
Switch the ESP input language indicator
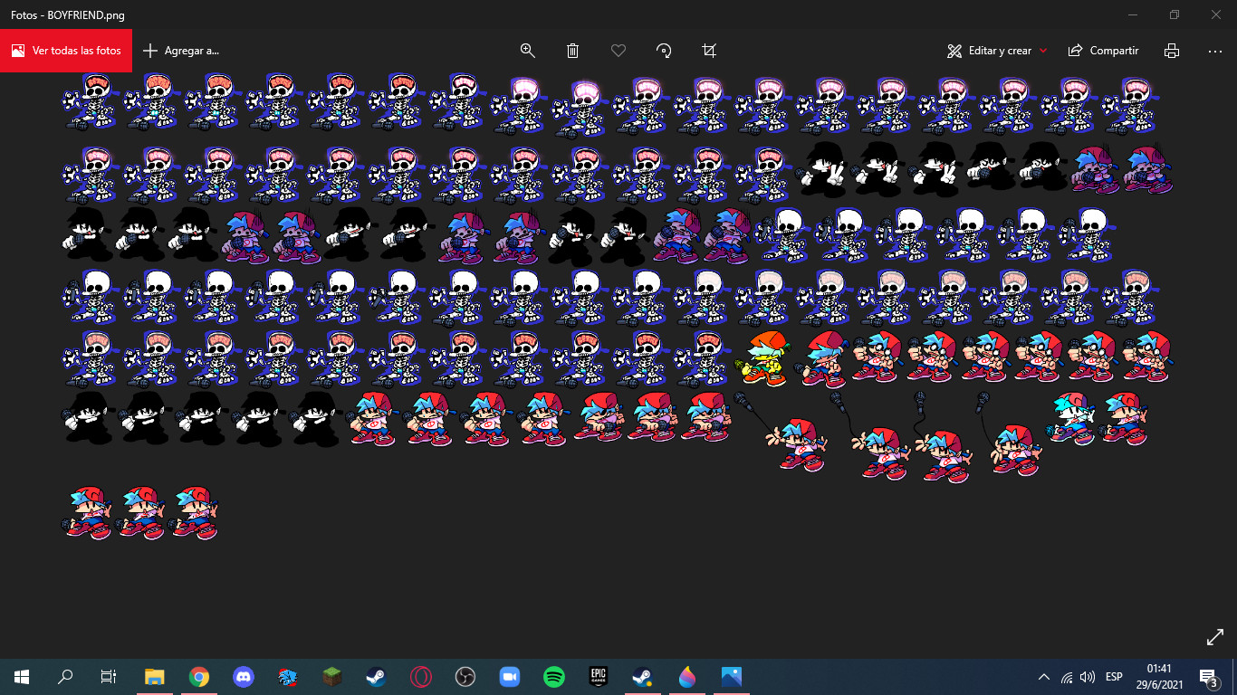(1114, 677)
